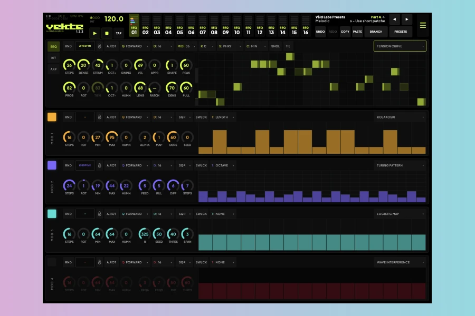Toggle A.ROT in the SEQ row
475x316 pixels.
pyautogui.click(x=111, y=46)
